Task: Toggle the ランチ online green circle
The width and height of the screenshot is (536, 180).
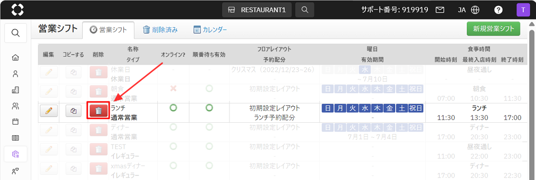Action: pyautogui.click(x=173, y=108)
